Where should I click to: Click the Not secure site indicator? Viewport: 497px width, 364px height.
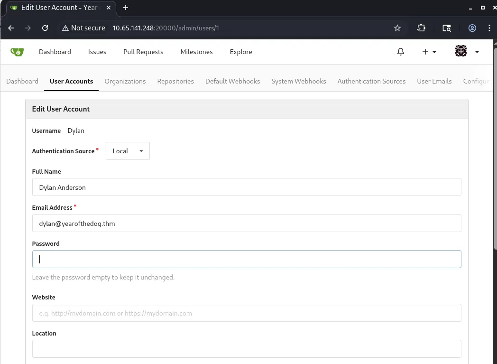click(83, 28)
